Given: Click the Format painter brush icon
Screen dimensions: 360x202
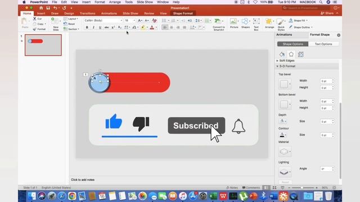Looking at the screenshot, I should pos(35,29).
